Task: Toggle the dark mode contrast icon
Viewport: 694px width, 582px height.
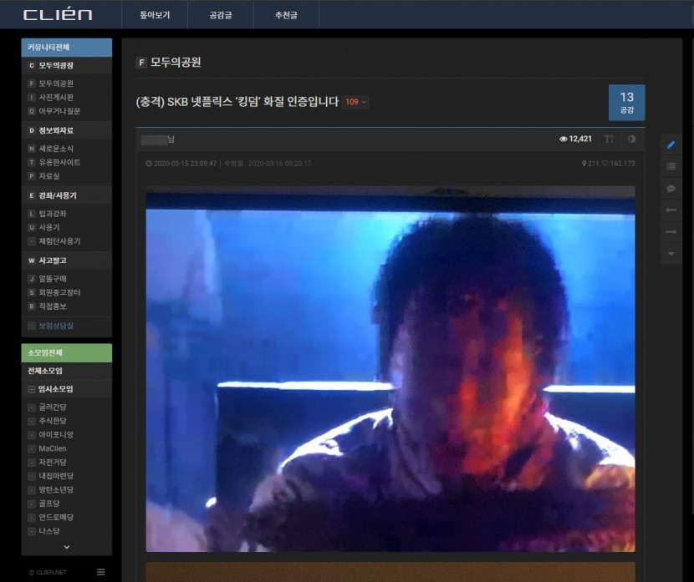Action: point(631,139)
